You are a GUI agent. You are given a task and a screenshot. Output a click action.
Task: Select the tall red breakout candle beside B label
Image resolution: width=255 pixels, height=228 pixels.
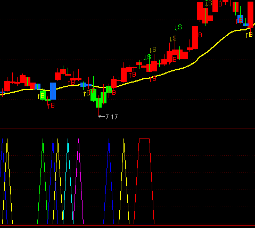(x=195, y=37)
